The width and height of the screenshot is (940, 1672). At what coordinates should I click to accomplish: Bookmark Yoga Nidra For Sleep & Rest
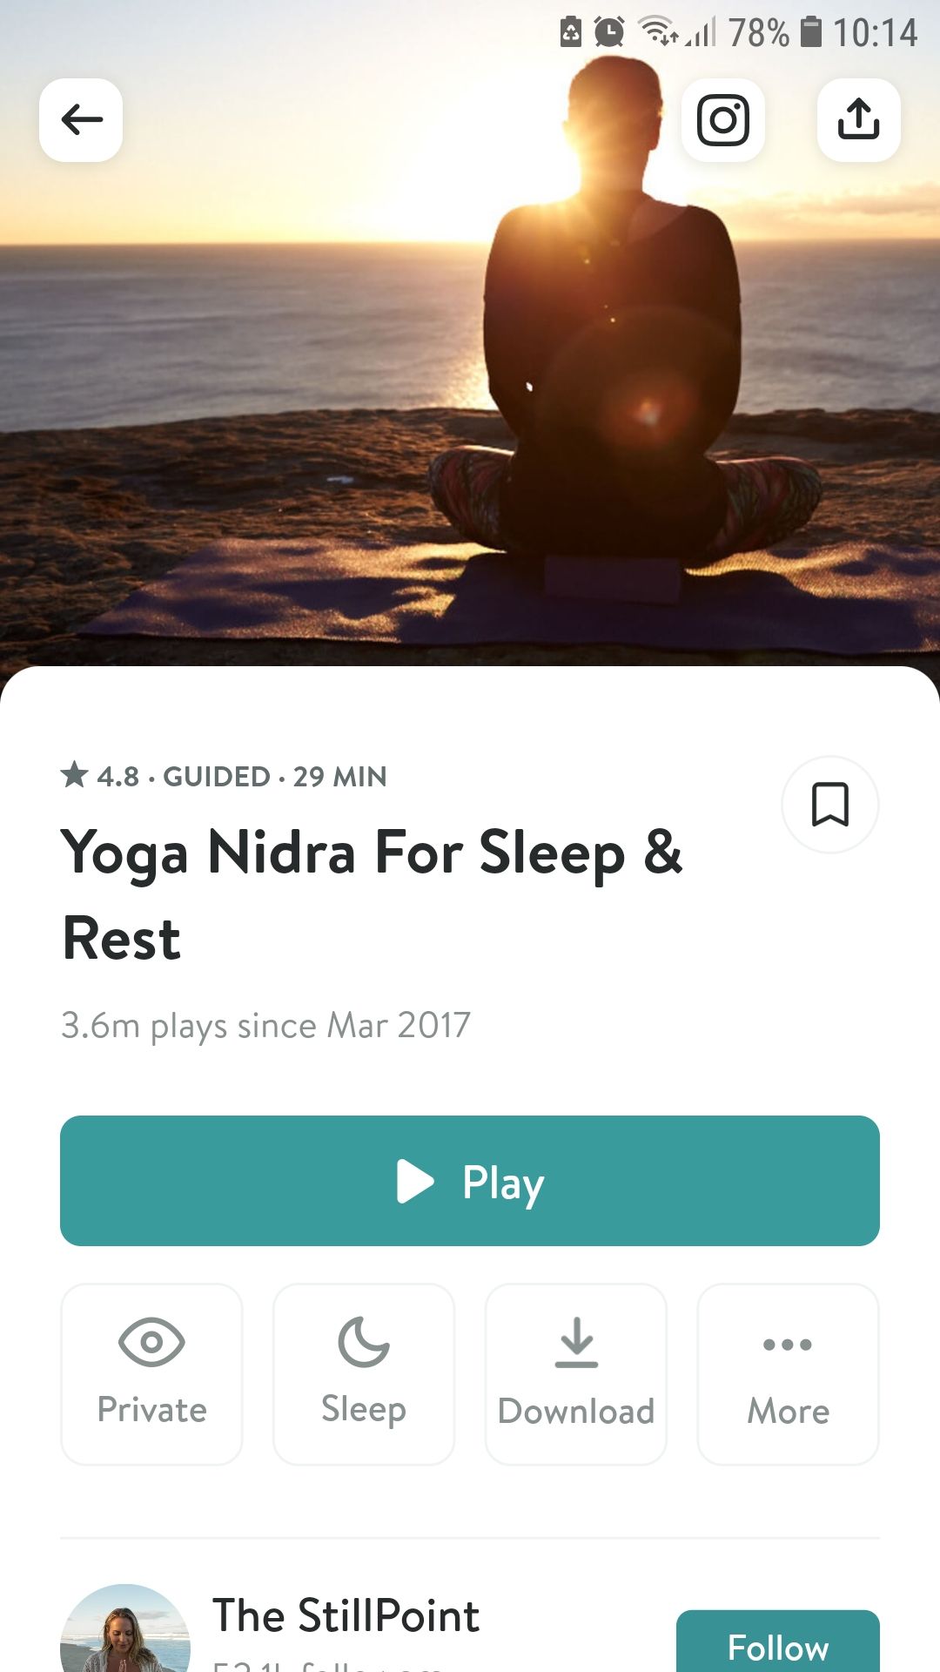830,805
